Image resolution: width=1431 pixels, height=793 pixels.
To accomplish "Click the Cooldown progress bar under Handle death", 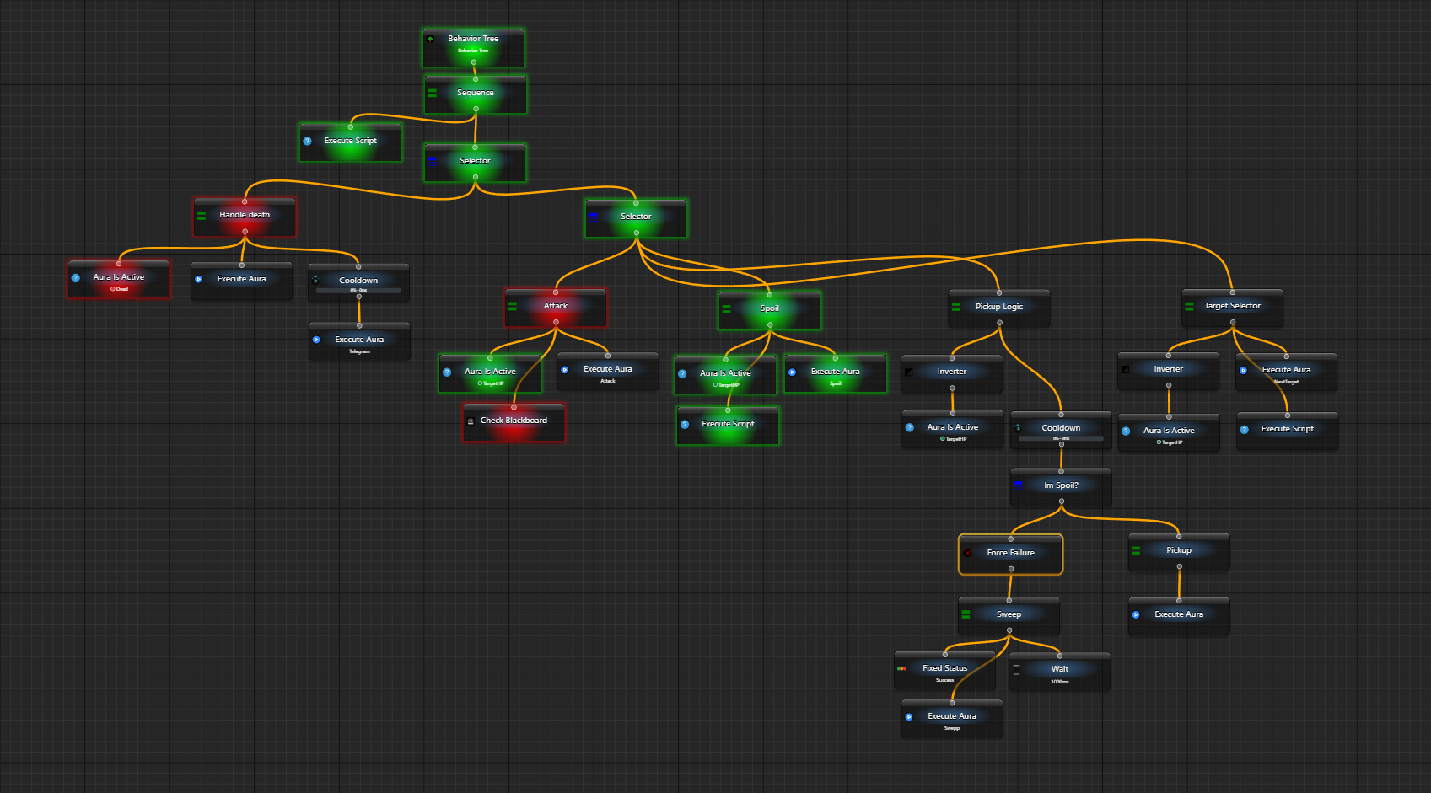I will click(x=358, y=290).
